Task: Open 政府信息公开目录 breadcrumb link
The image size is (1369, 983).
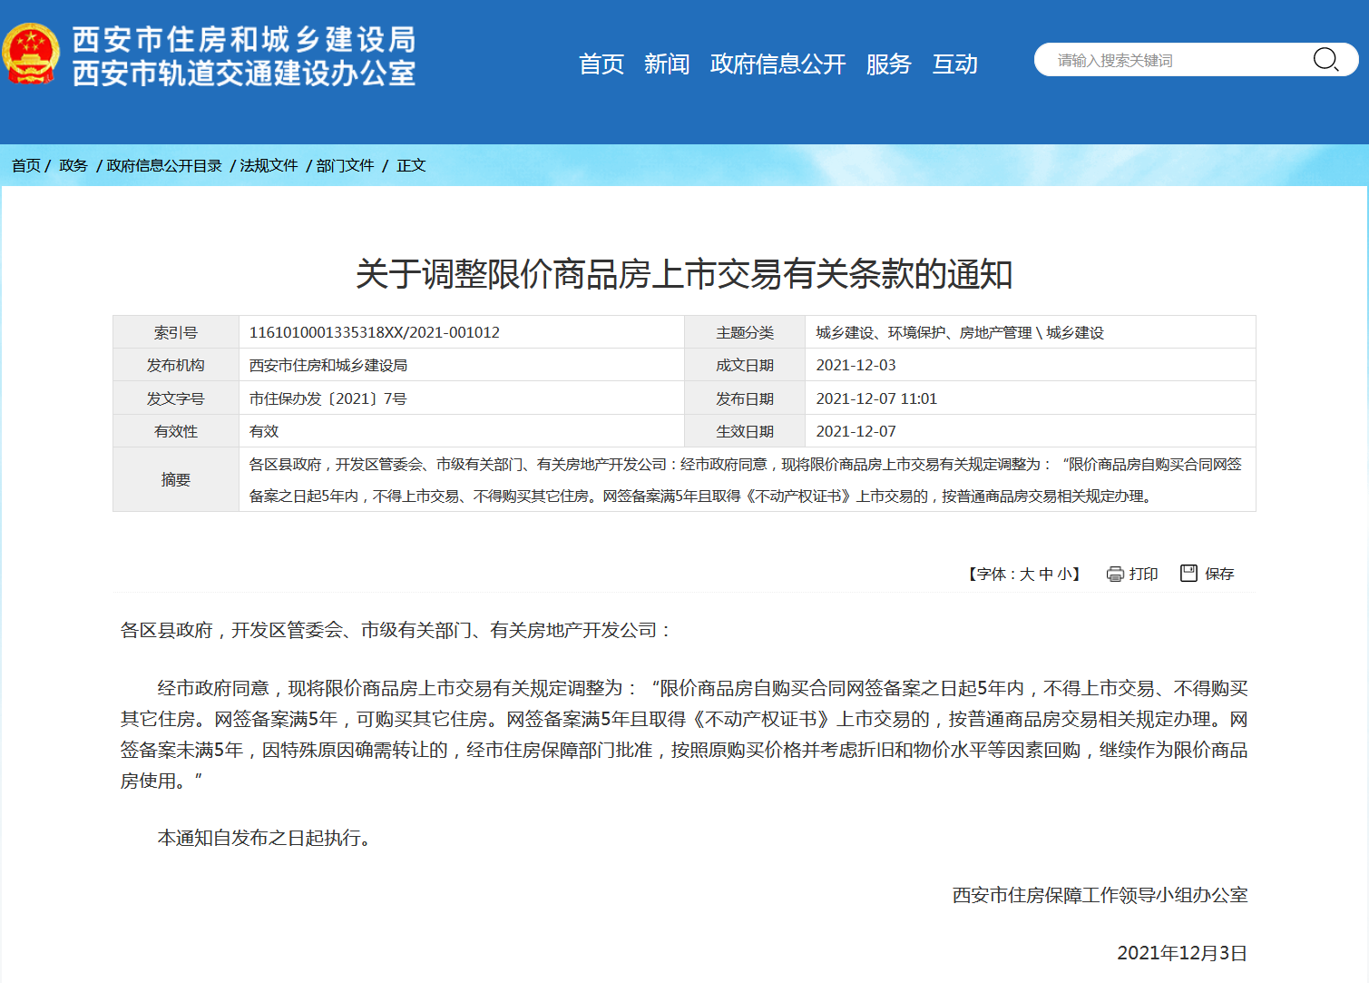Action: point(164,165)
